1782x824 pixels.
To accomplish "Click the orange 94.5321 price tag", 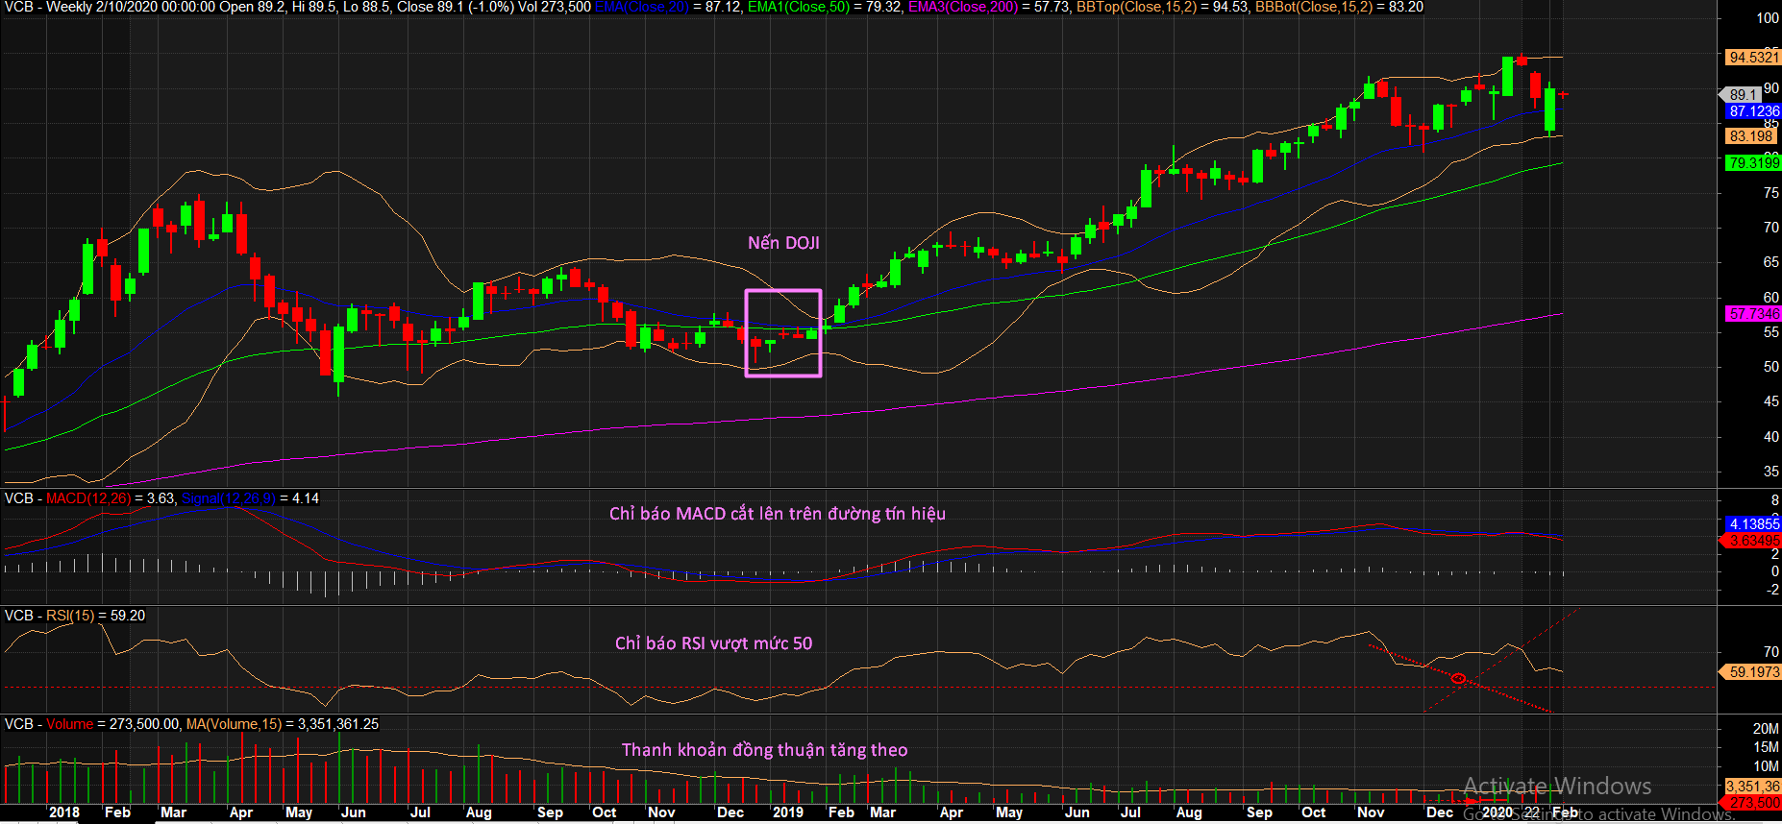I will pos(1753,58).
